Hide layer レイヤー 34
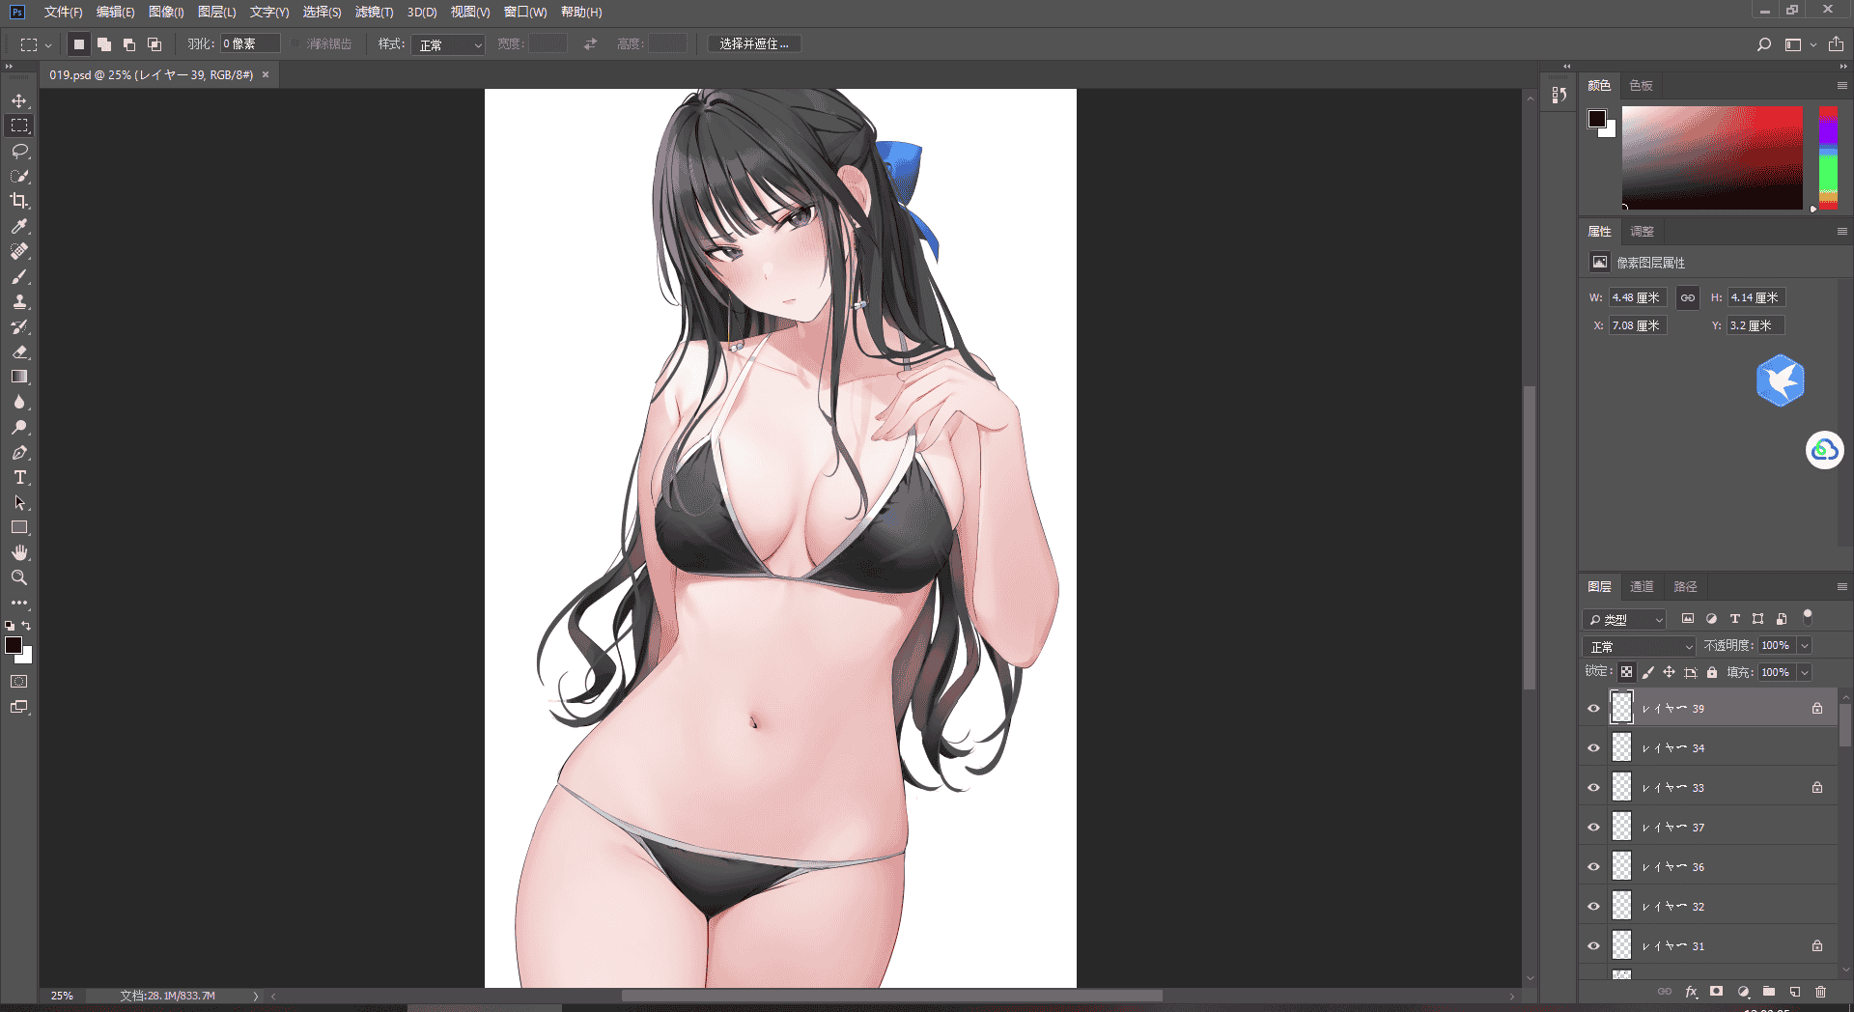The image size is (1854, 1012). coord(1593,747)
